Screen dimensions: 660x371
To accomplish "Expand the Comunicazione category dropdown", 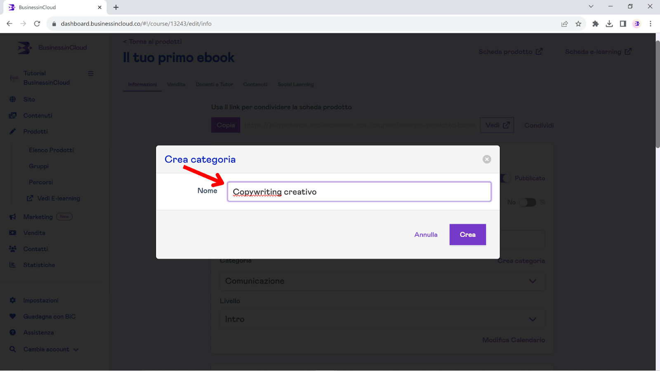I will (382, 281).
